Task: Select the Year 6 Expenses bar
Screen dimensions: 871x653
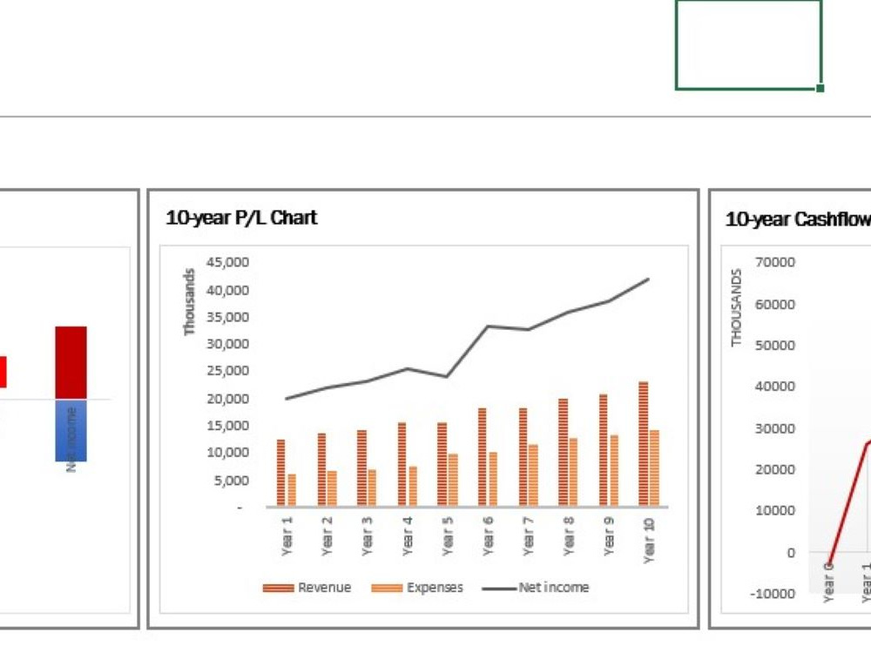Action: (x=493, y=479)
